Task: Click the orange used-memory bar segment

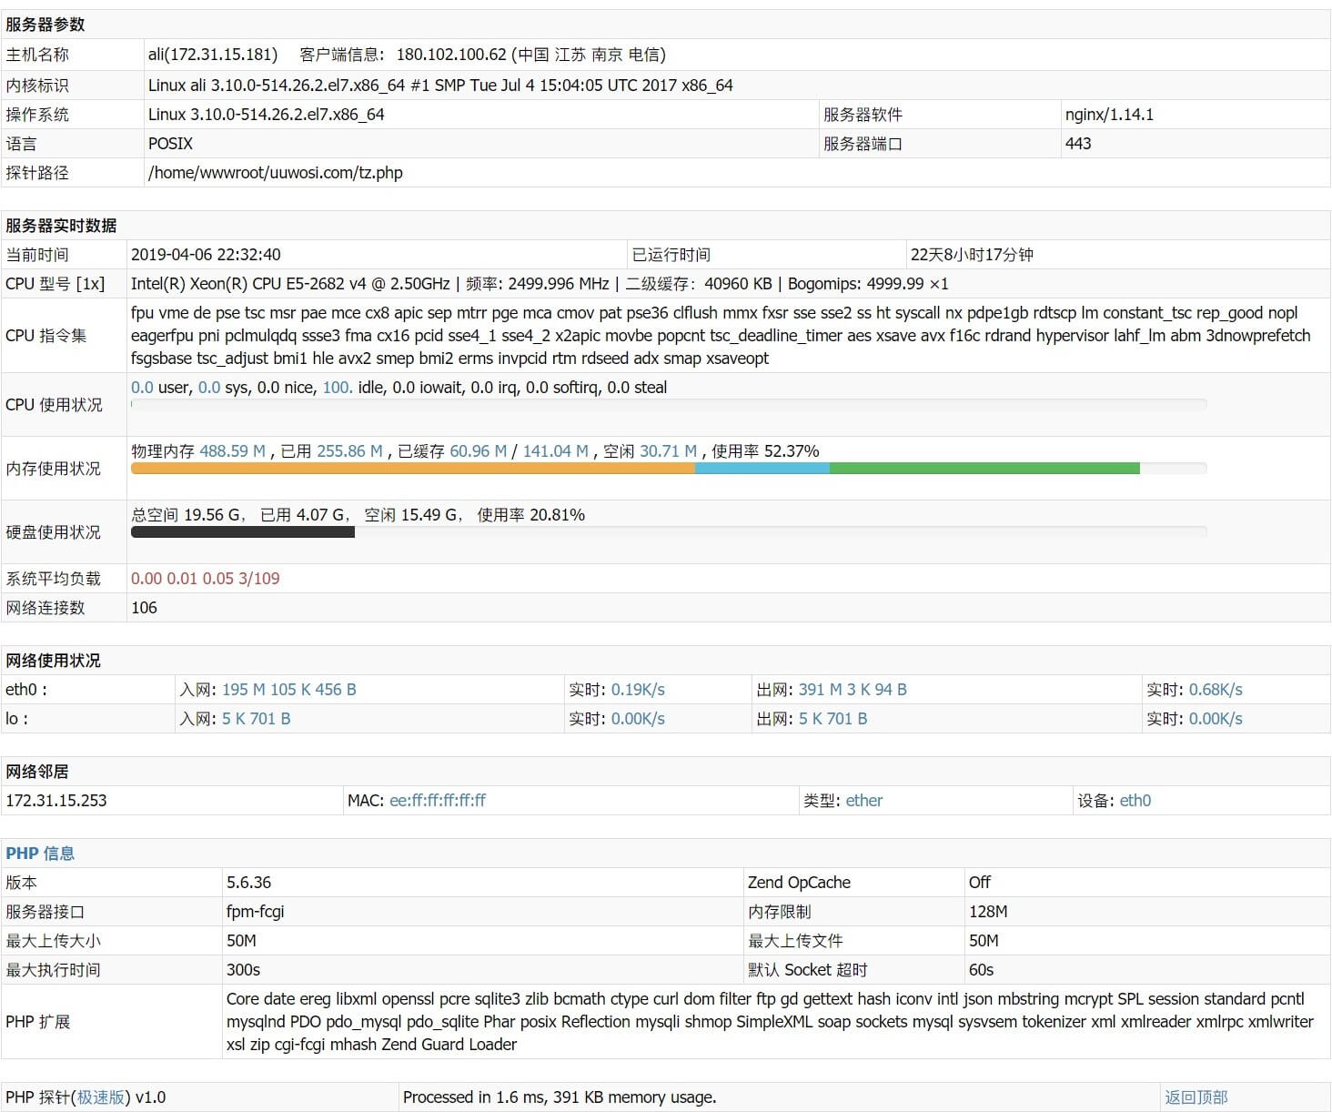Action: click(x=412, y=469)
